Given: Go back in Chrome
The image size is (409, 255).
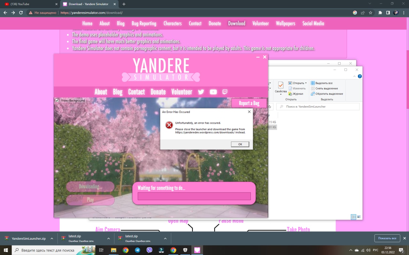Looking at the screenshot, I should coord(5,13).
